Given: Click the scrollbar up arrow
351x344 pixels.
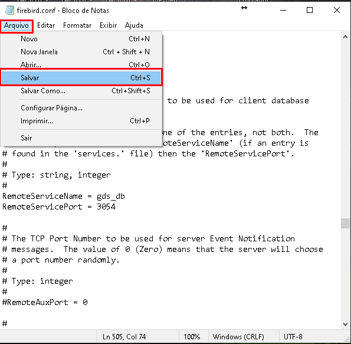Looking at the screenshot, I should [x=346, y=37].
